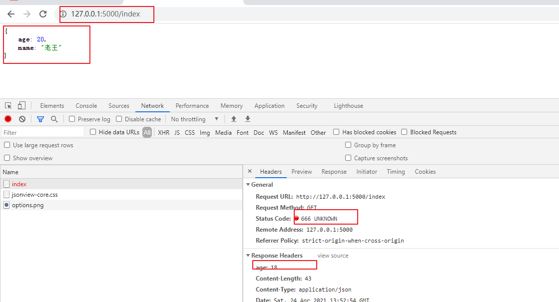
Task: Open network search magnifier icon
Action: click(x=54, y=119)
